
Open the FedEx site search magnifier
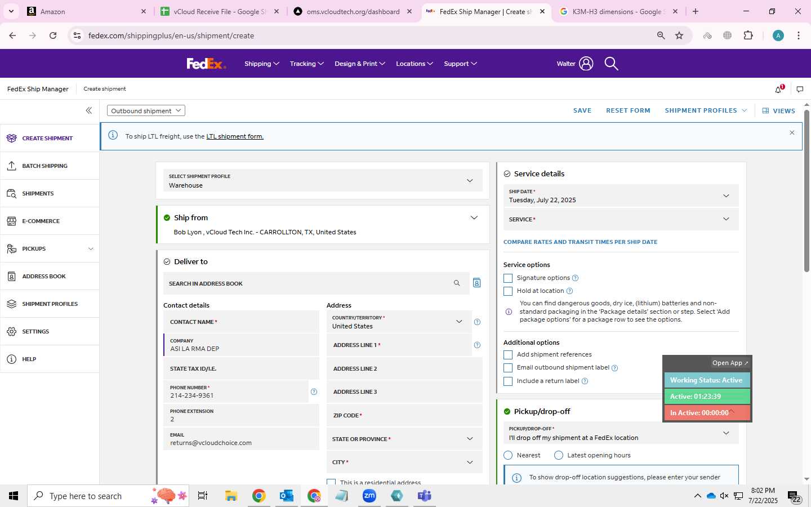click(611, 64)
